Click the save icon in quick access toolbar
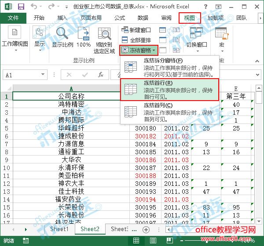264x246 pixels. [x=21, y=7]
